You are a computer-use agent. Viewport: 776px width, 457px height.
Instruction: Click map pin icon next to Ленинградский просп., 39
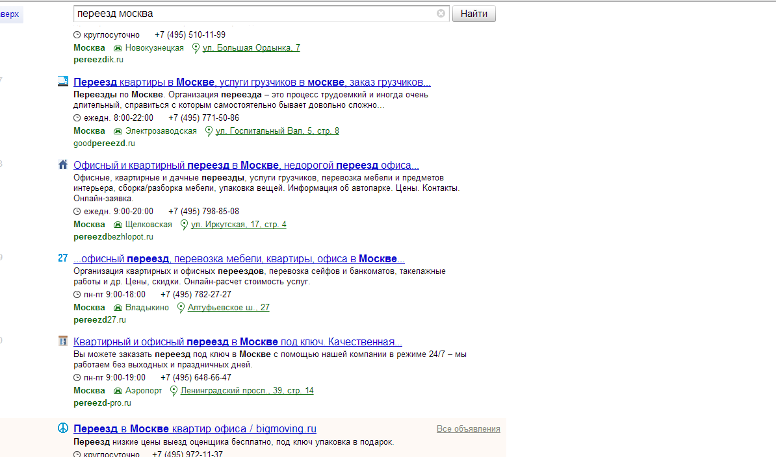174,390
